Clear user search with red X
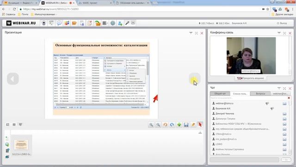The width and height of the screenshot is (296, 167). click(x=289, y=98)
